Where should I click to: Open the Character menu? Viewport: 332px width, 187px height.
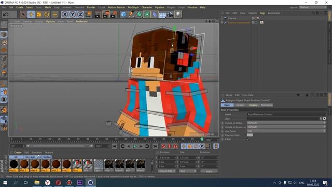point(147,7)
